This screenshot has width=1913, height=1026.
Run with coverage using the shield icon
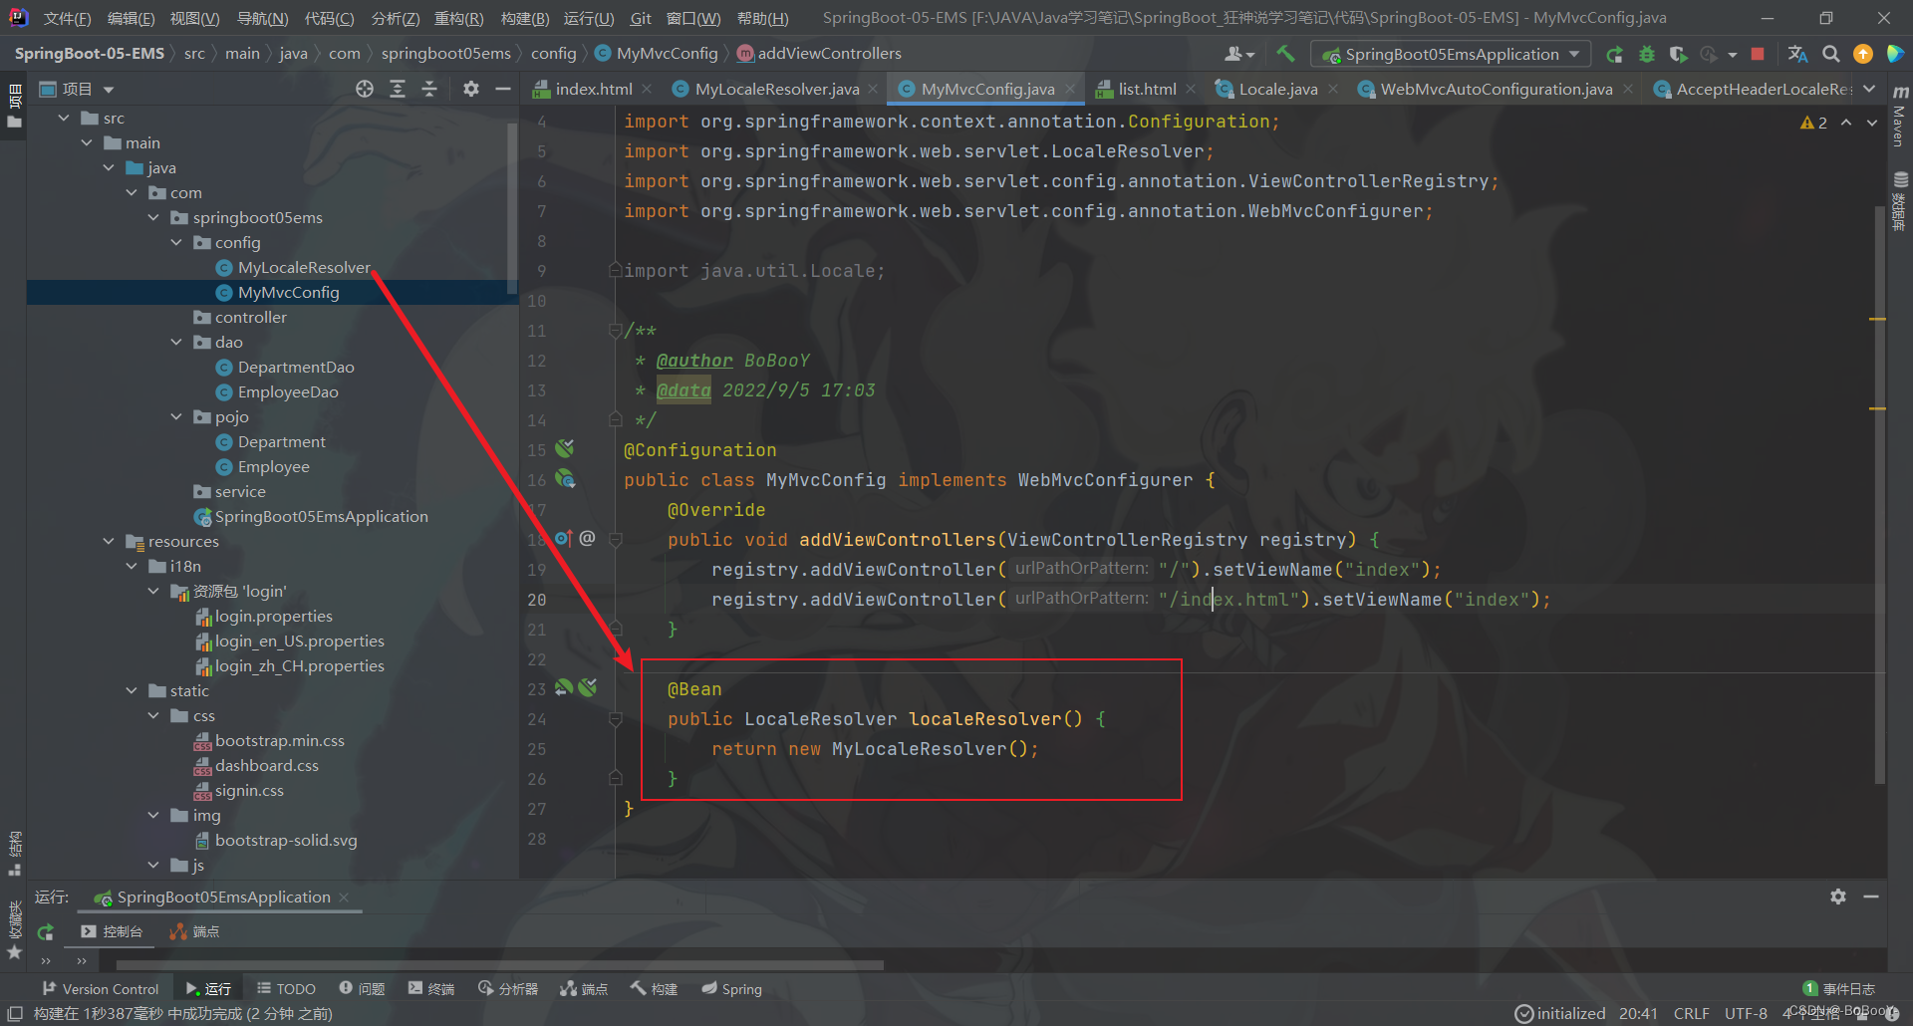1678,54
